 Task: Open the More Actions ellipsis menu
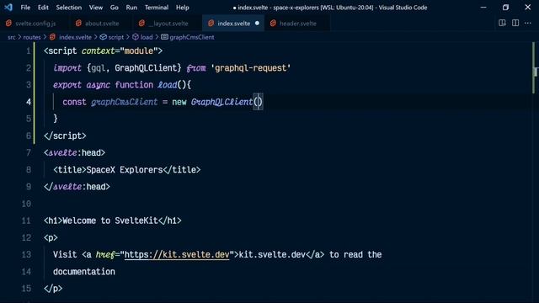528,23
